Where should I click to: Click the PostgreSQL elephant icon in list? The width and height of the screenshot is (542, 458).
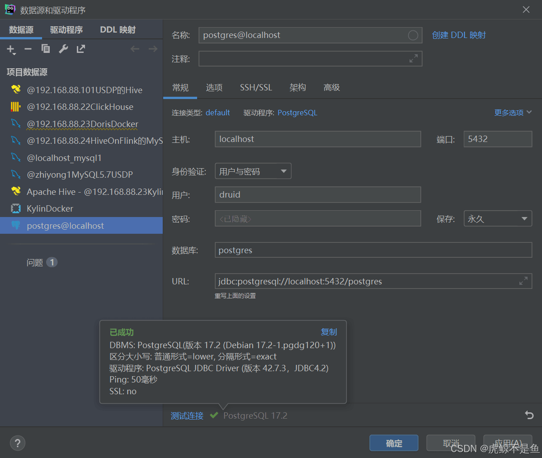coord(15,225)
